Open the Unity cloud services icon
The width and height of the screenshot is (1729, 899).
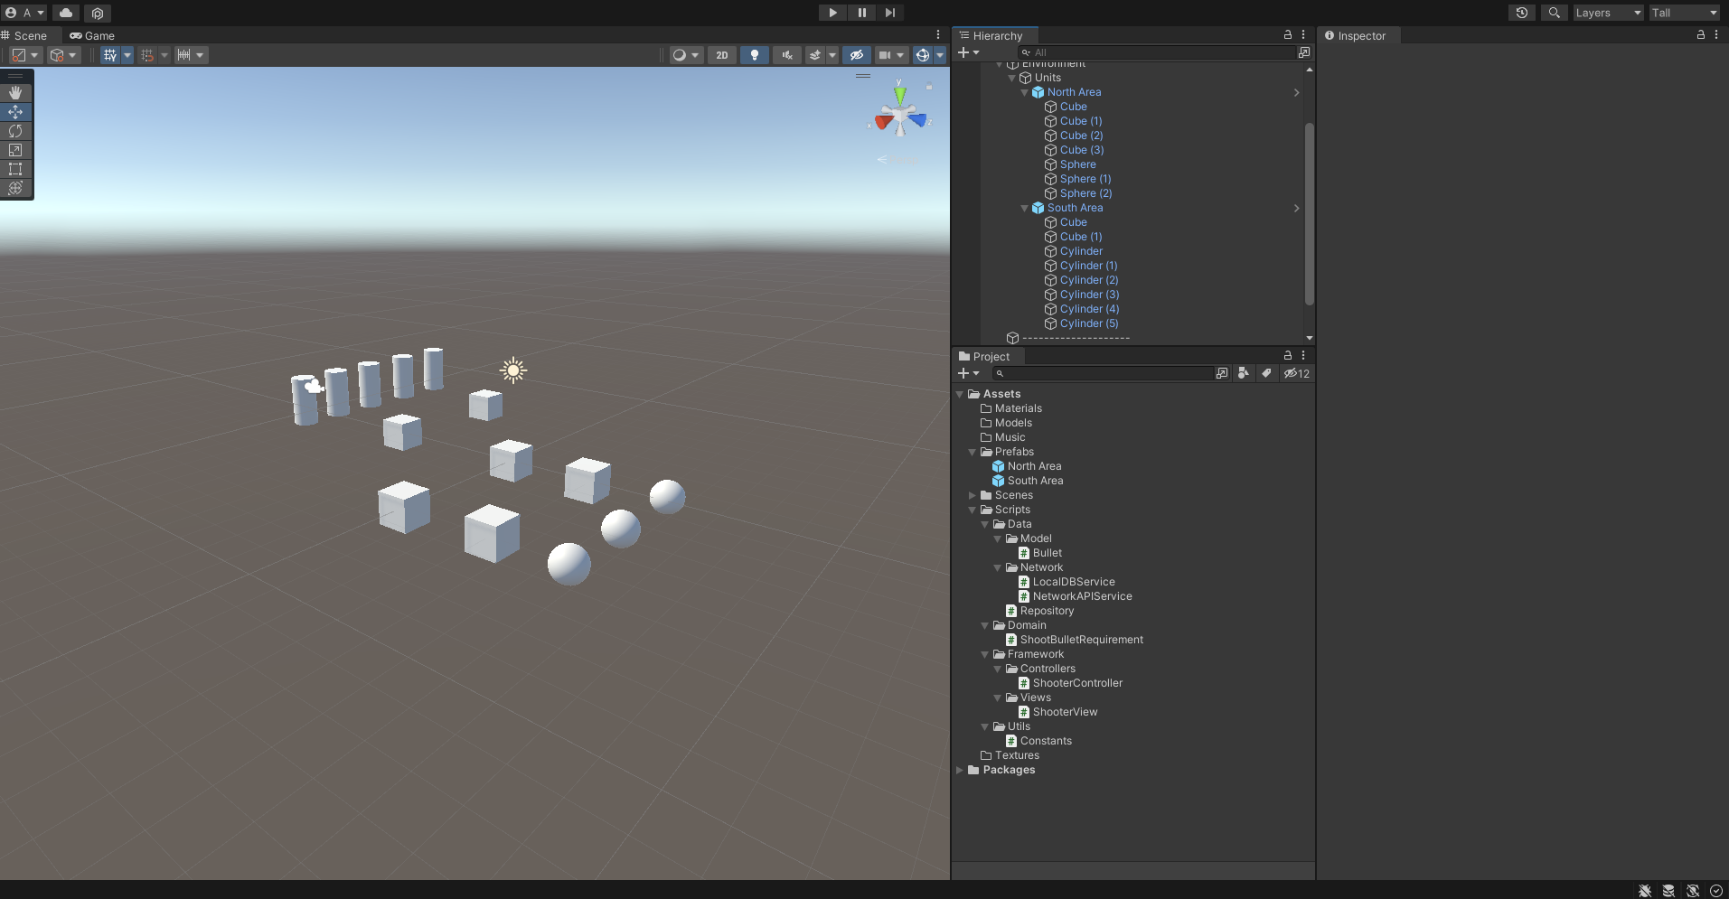(x=66, y=13)
